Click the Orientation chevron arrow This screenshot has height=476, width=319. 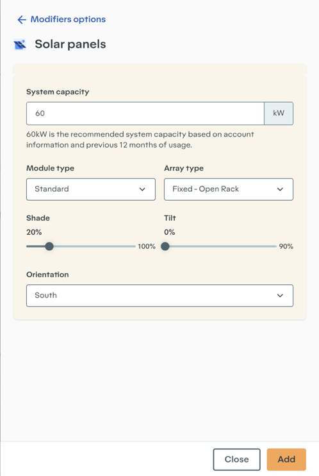pos(280,296)
